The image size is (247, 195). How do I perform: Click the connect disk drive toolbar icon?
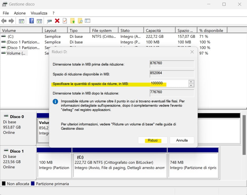click(x=49, y=21)
